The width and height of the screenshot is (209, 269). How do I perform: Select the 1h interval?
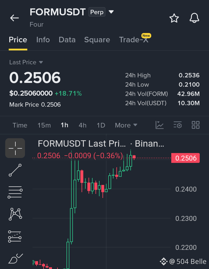[x=64, y=125]
